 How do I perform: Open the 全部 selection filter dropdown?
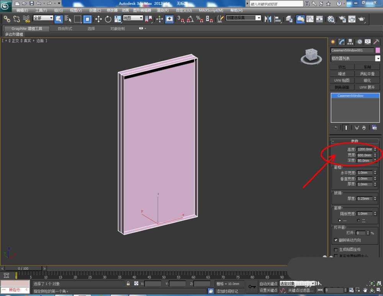coord(43,18)
